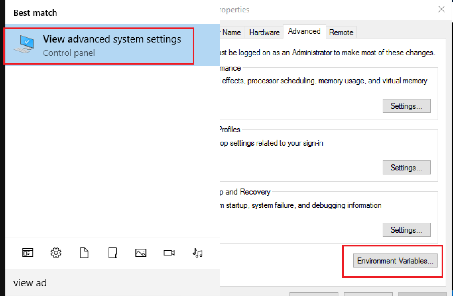The height and width of the screenshot is (296, 453).
Task: Open Environment Variables
Action: [395, 261]
